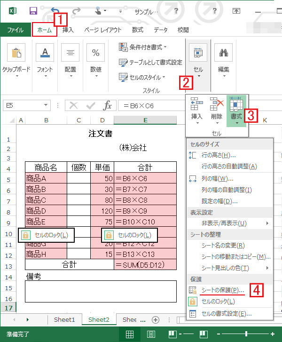Open ribbon display options icon
The height and width of the screenshot is (342, 282).
click(x=236, y=11)
